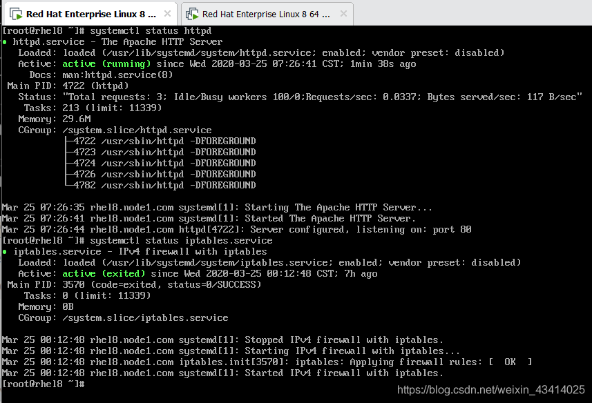
Task: Click 'Main PID: 3570 (code=exited, status=0/SUCCESS)' line
Action: pyautogui.click(x=134, y=284)
